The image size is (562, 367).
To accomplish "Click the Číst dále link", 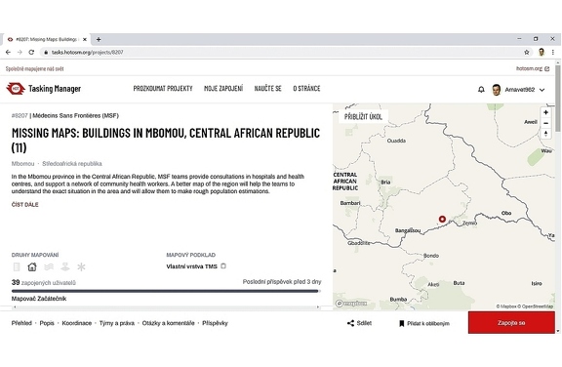I will click(x=24, y=205).
